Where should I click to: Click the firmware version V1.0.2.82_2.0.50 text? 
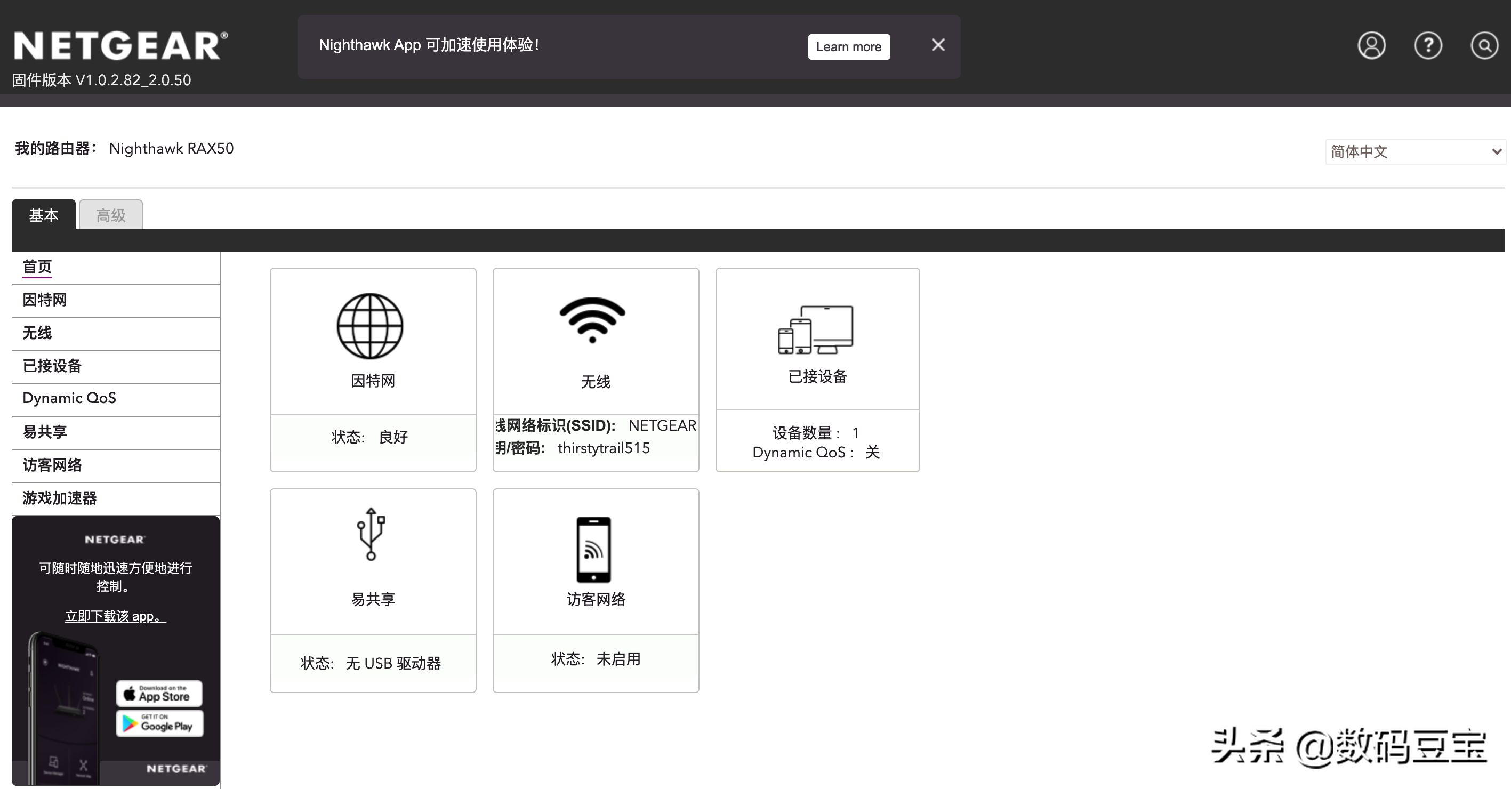(133, 80)
